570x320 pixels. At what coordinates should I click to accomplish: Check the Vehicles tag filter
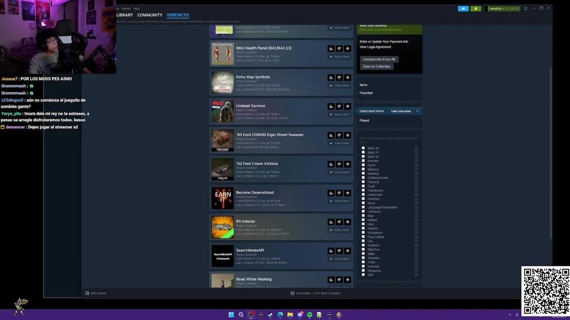point(363,266)
